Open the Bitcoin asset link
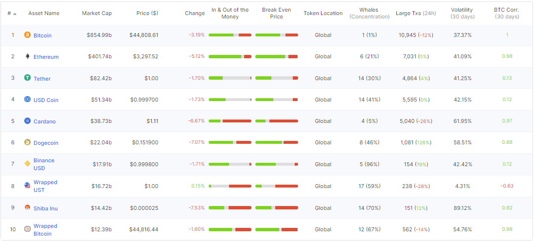This screenshot has height=241, width=534. pos(43,35)
